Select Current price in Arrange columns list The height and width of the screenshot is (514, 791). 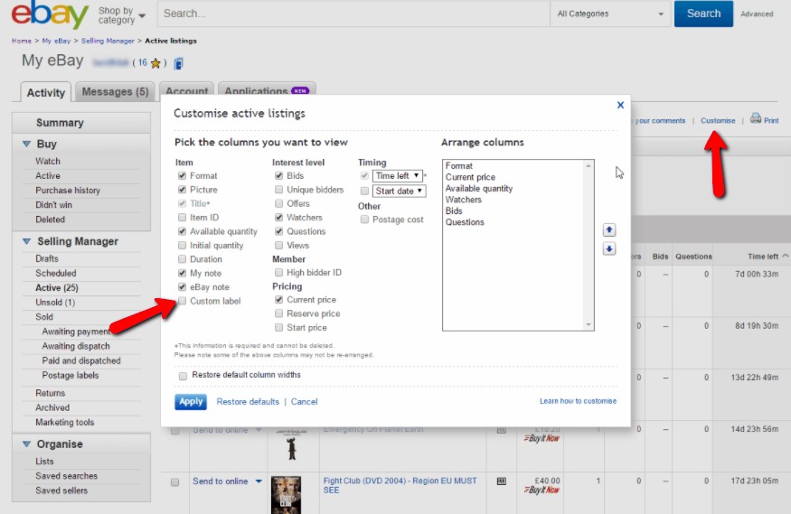[470, 177]
